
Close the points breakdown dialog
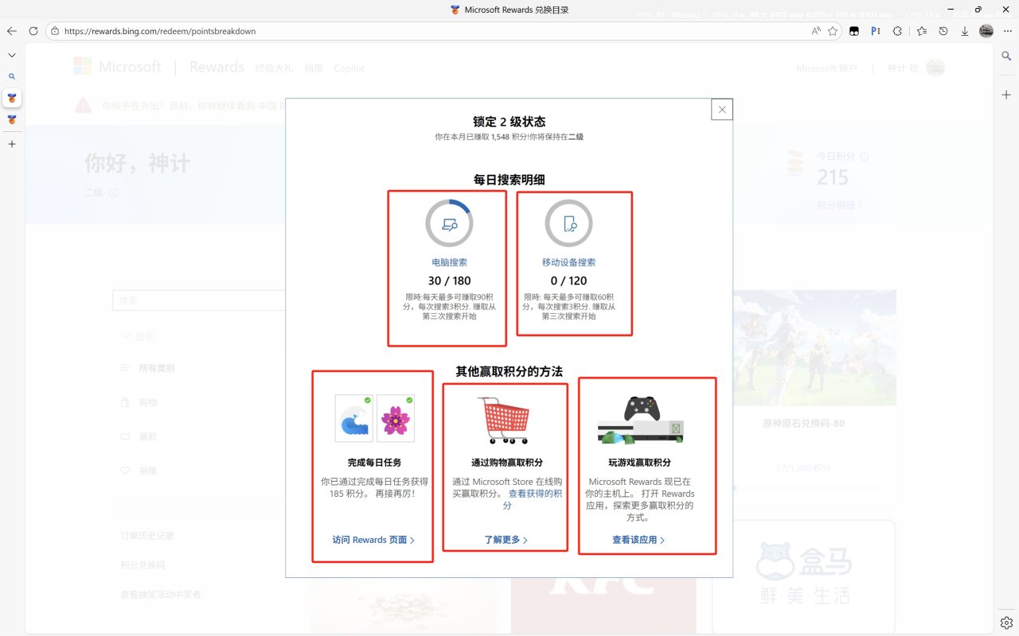[x=722, y=110]
